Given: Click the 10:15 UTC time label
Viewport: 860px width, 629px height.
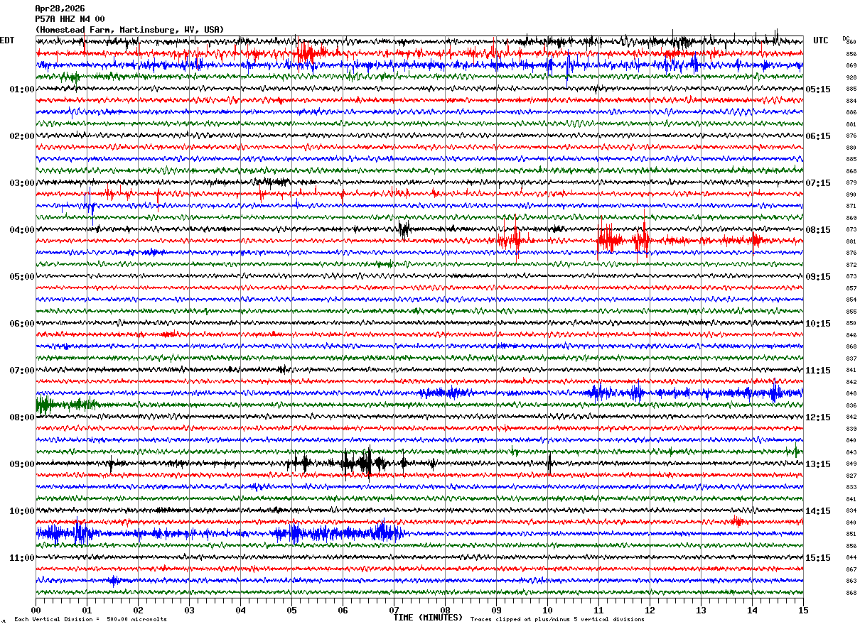Looking at the screenshot, I should (x=818, y=324).
